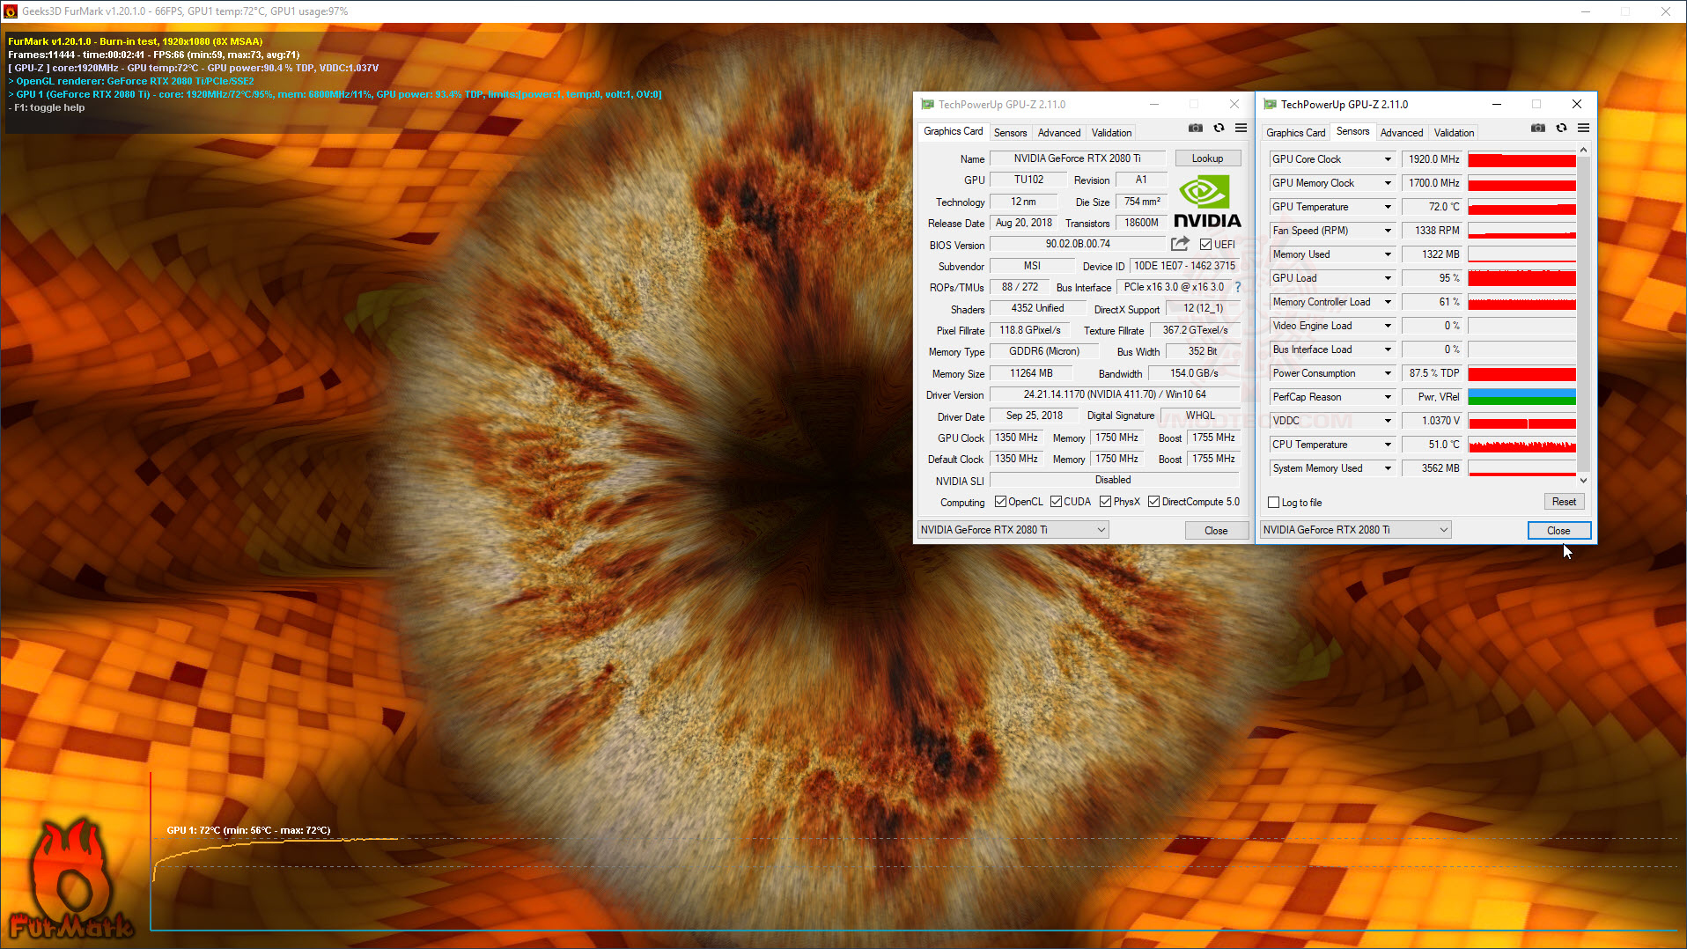Switch to the Advanced tab in the right GPU-Z window
The width and height of the screenshot is (1687, 949).
coord(1401,133)
